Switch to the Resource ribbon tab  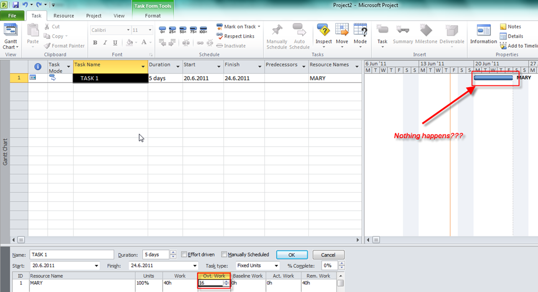click(64, 16)
